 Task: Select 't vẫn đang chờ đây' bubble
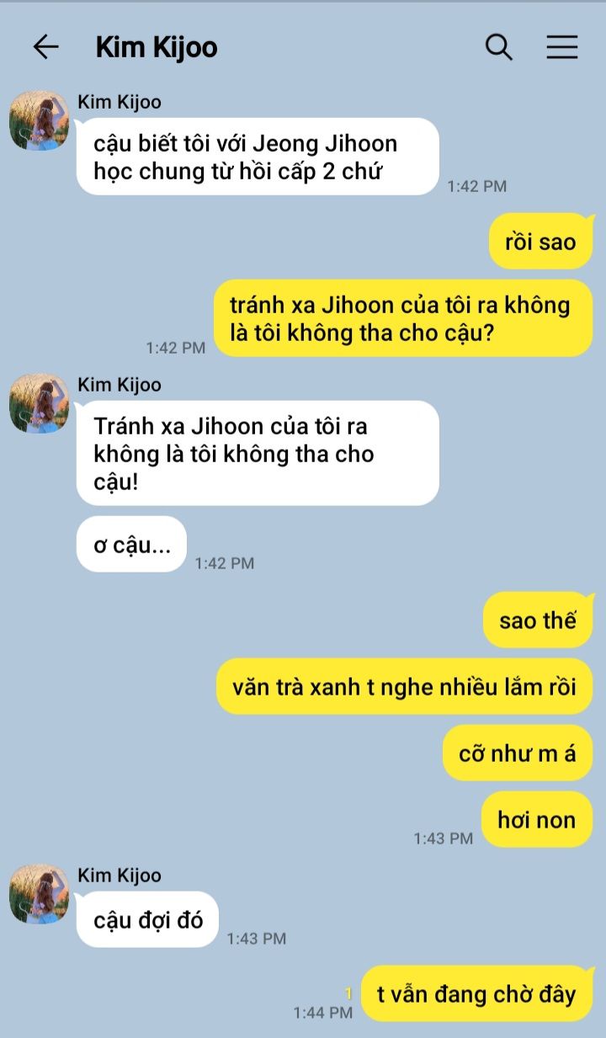click(x=476, y=993)
